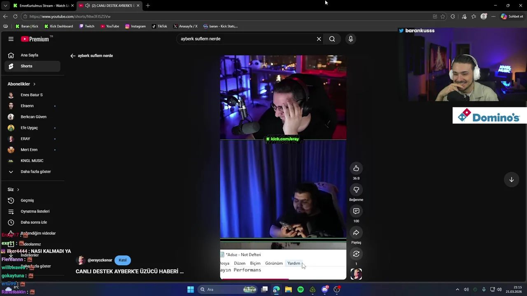
Task: Open Berkcan Güven channel
Action: tap(32, 117)
